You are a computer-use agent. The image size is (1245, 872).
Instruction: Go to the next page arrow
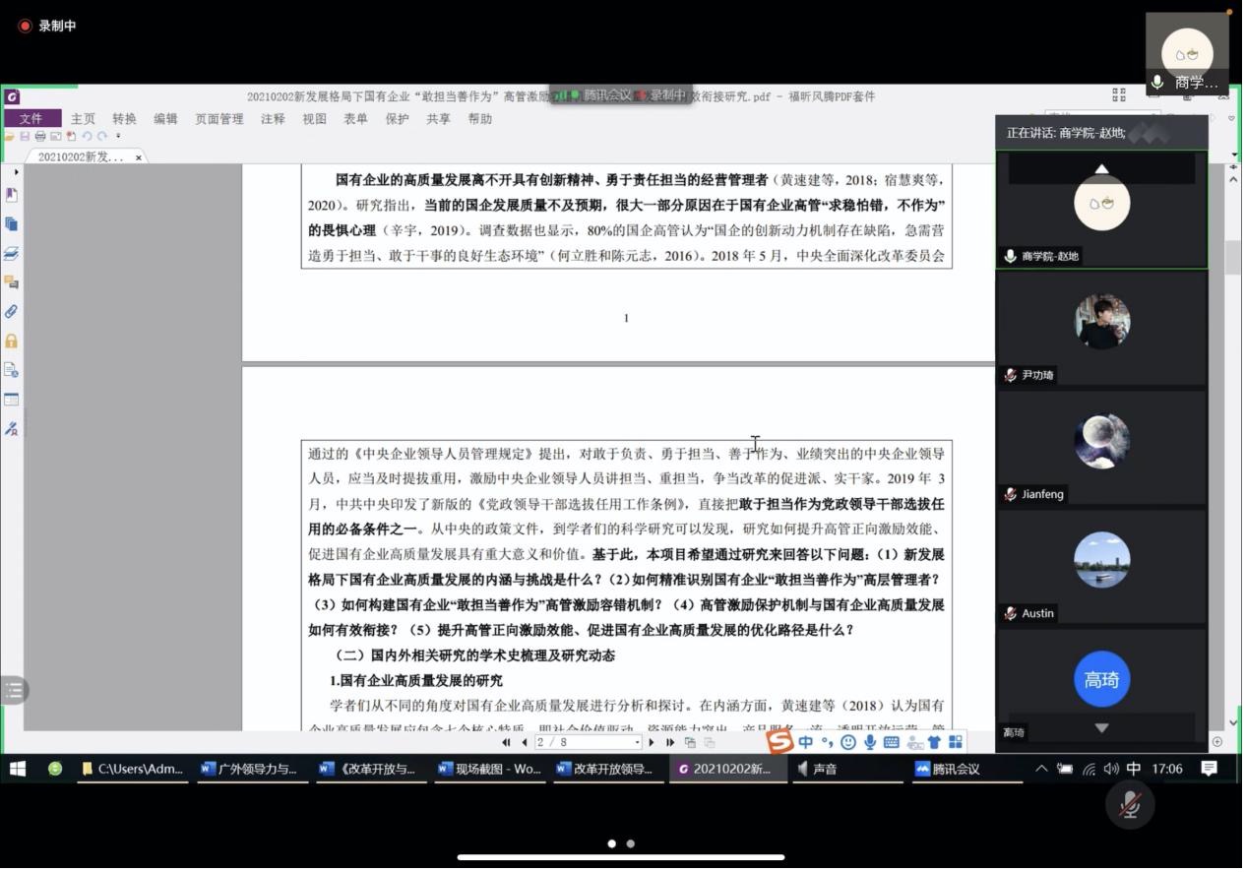click(652, 743)
